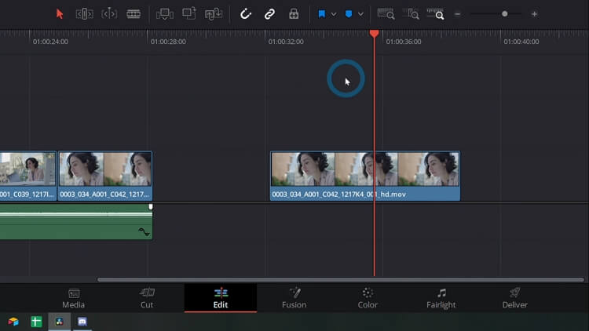Image resolution: width=589 pixels, height=331 pixels.
Task: Open the flag color dropdown arrow
Action: 334,14
